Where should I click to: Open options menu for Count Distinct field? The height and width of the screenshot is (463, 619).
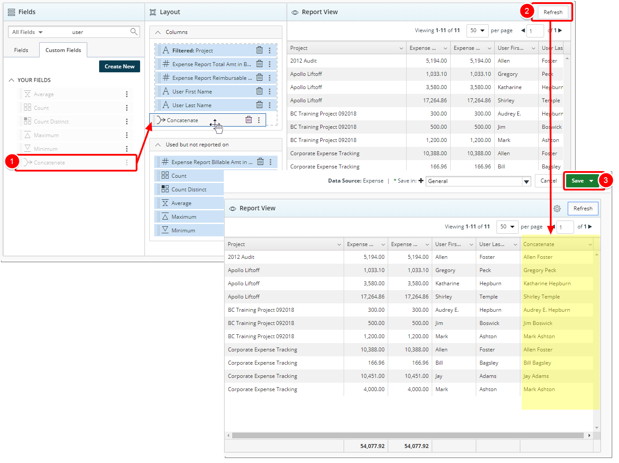pyautogui.click(x=127, y=122)
